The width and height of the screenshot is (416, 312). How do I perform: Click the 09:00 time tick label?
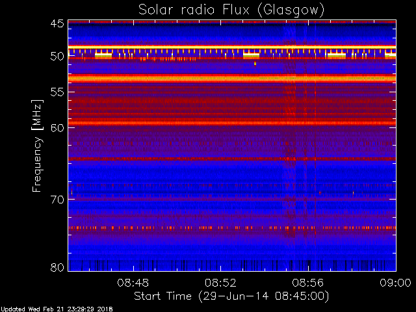coord(395,283)
